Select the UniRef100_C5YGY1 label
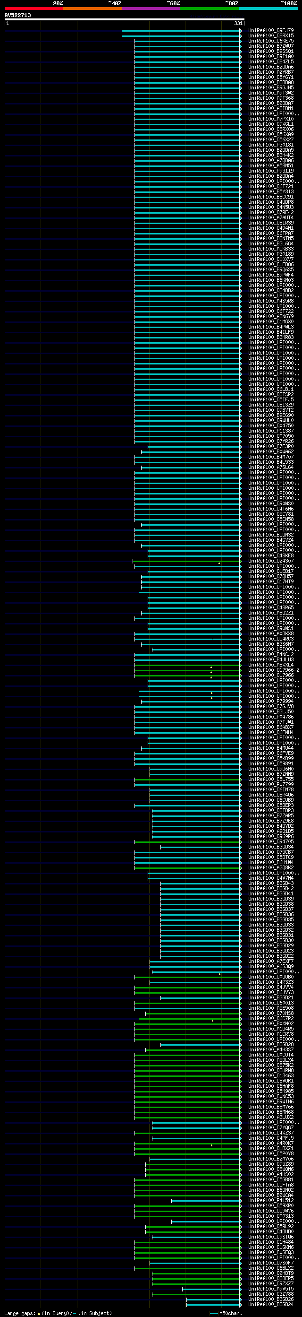This screenshot has height=1317, width=302. click(x=271, y=77)
